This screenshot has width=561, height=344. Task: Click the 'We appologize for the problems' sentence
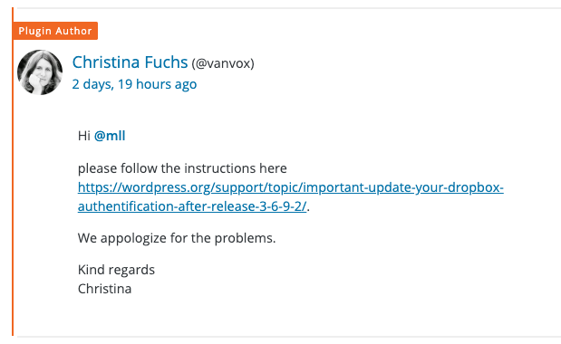click(x=177, y=238)
